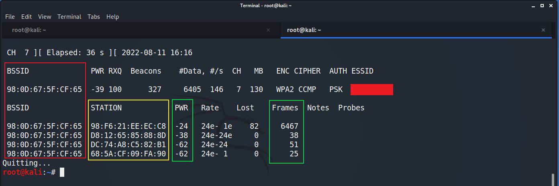Close the right root@kali tab
Viewport: 559px width, 186px height.
pos(543,30)
